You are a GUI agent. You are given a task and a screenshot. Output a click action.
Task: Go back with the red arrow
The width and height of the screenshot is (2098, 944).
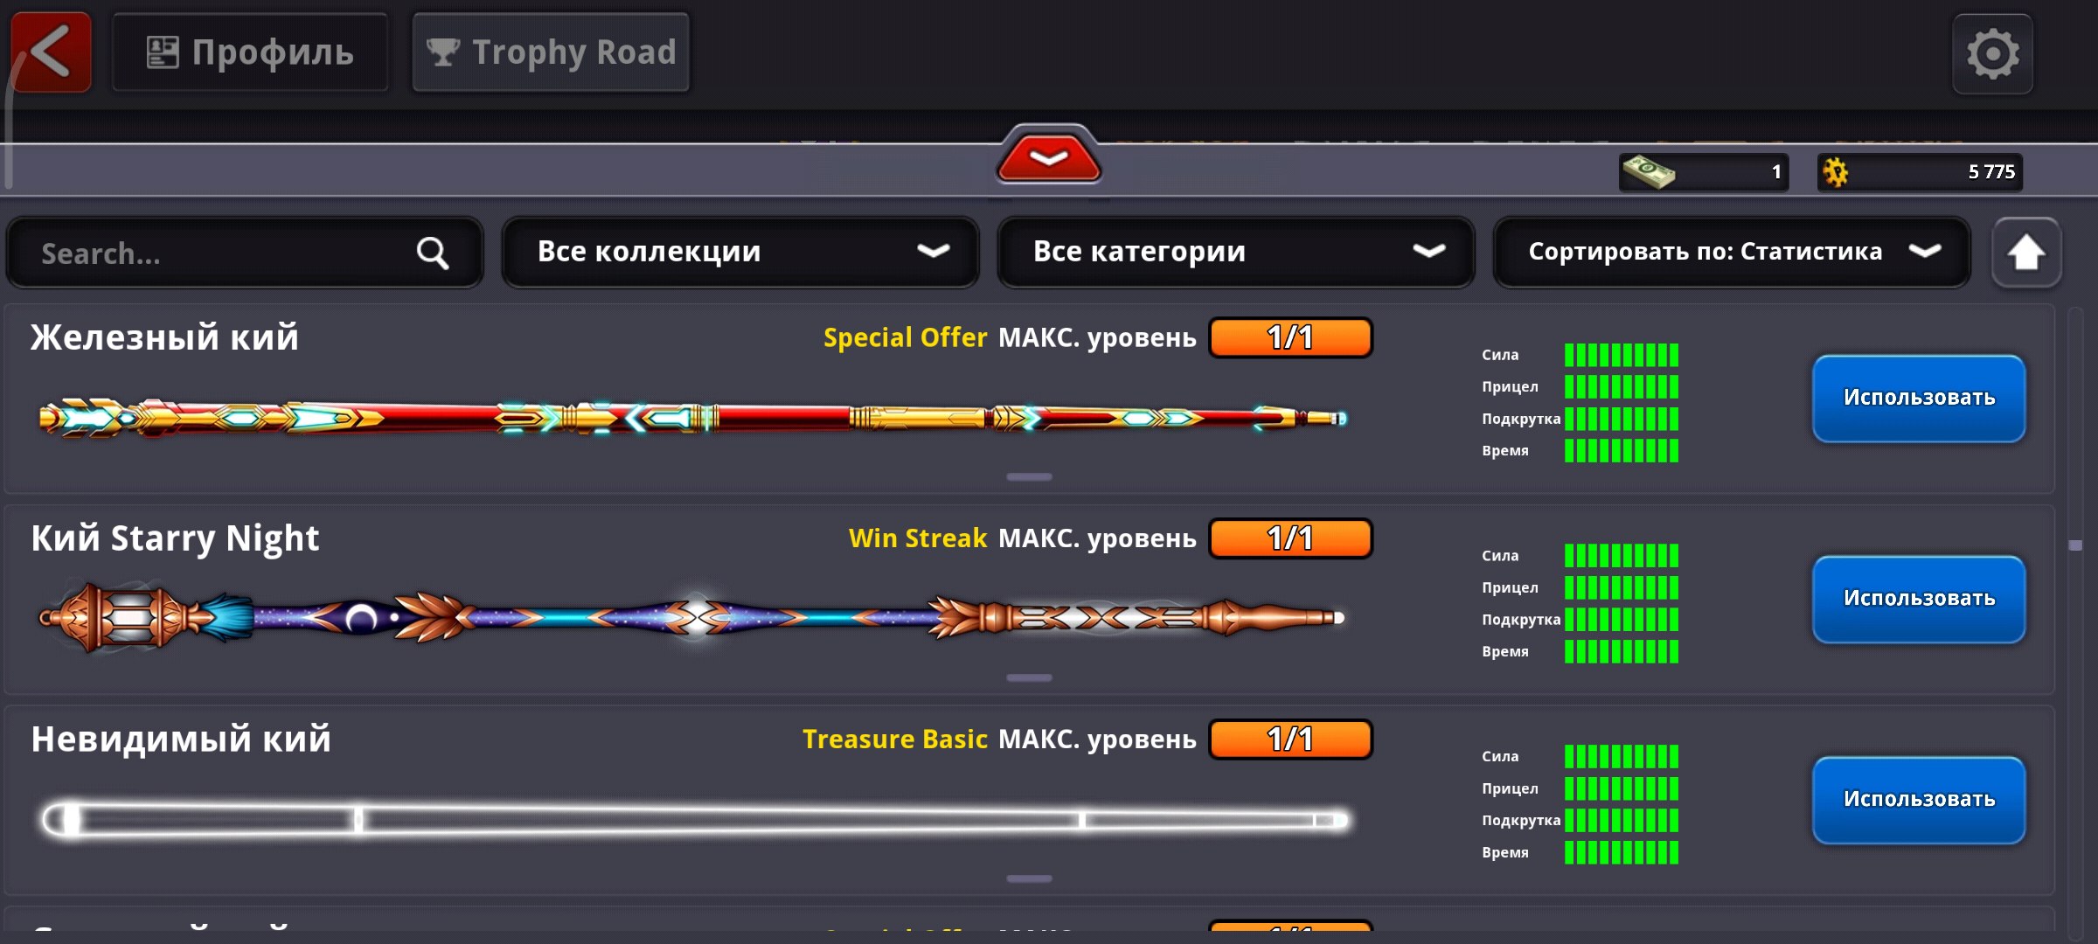[x=51, y=52]
